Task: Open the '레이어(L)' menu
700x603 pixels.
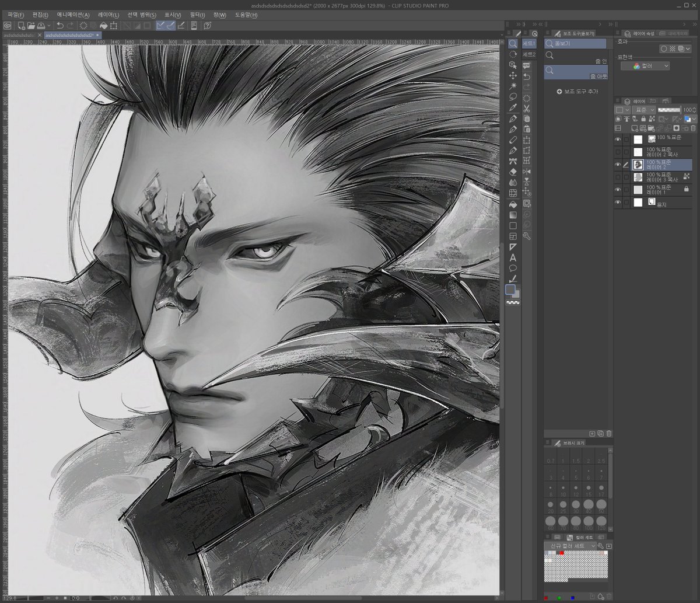Action: (x=108, y=15)
